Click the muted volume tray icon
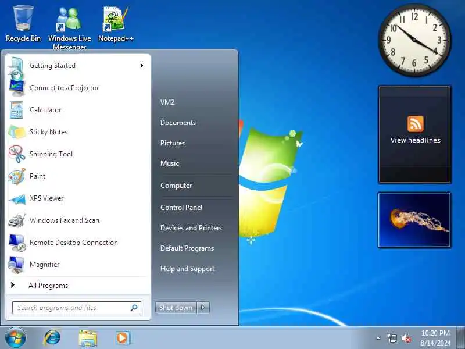 pyautogui.click(x=406, y=338)
